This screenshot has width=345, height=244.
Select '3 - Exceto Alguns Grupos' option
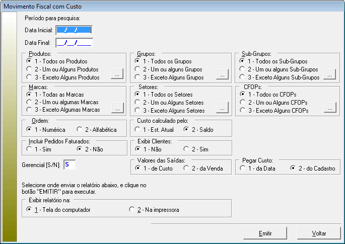click(137, 77)
